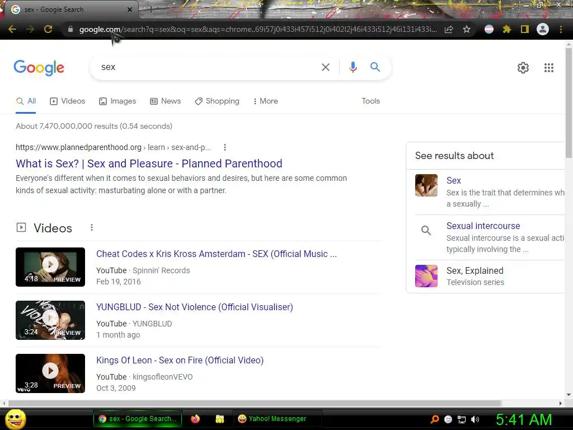Launch Firefox from the taskbar
Image resolution: width=573 pixels, height=430 pixels.
195,419
